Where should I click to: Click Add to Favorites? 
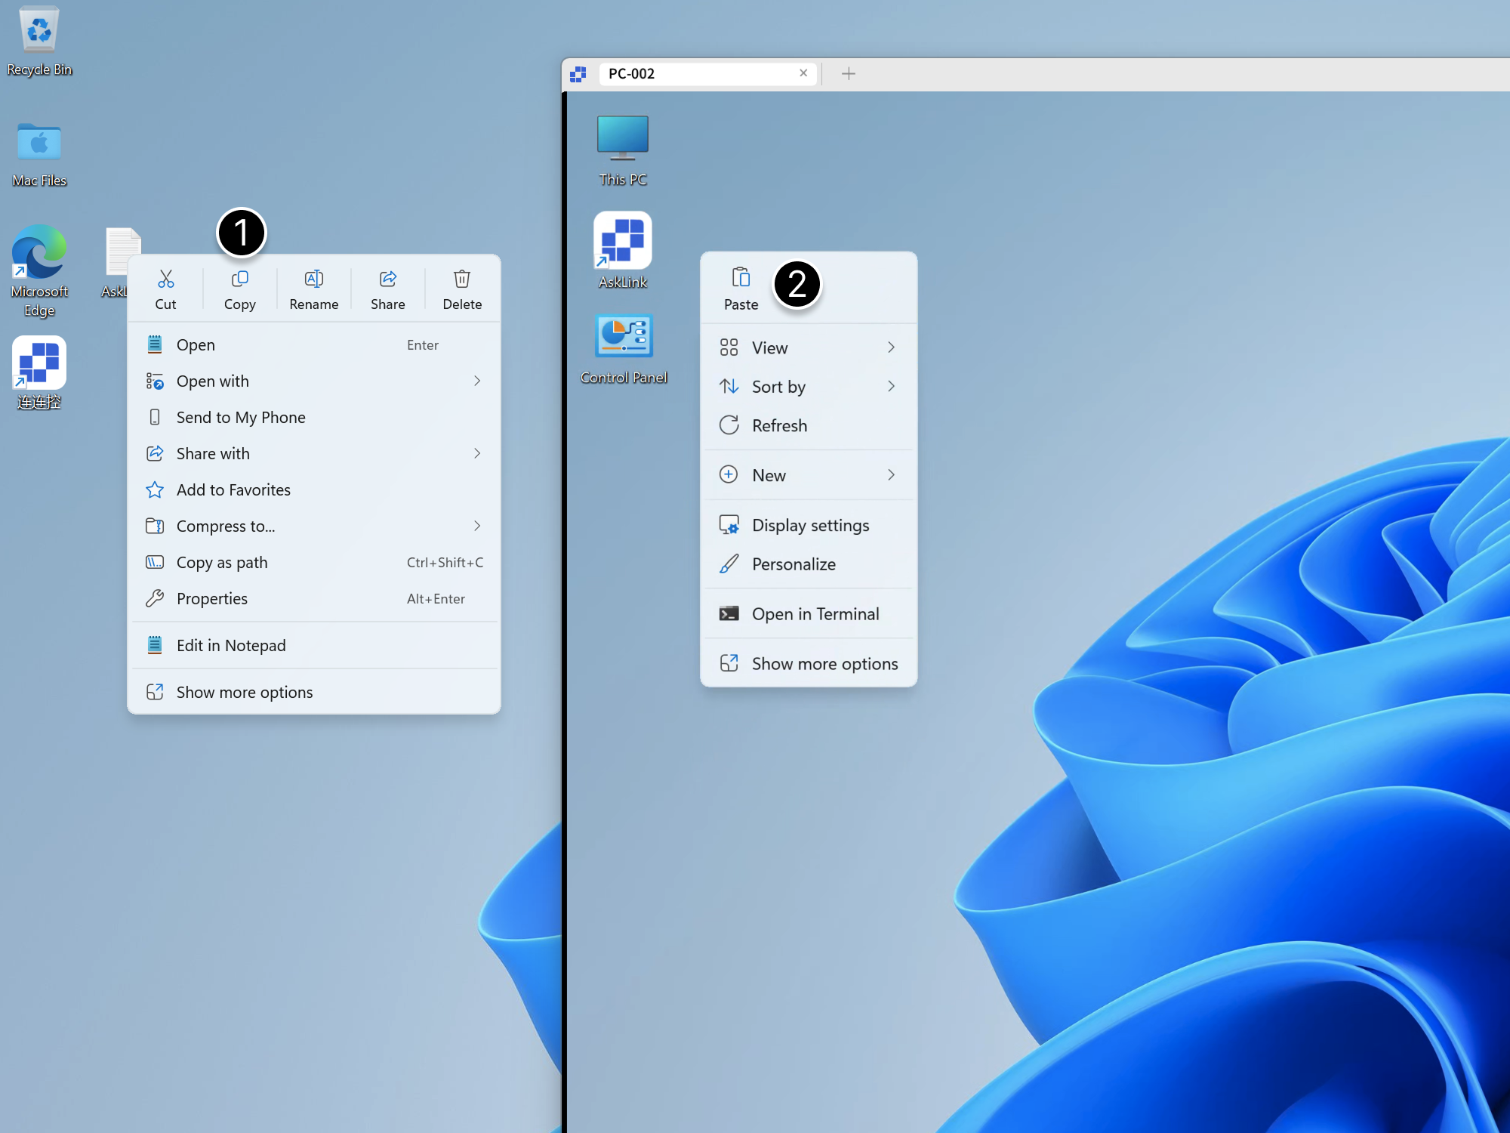233,489
